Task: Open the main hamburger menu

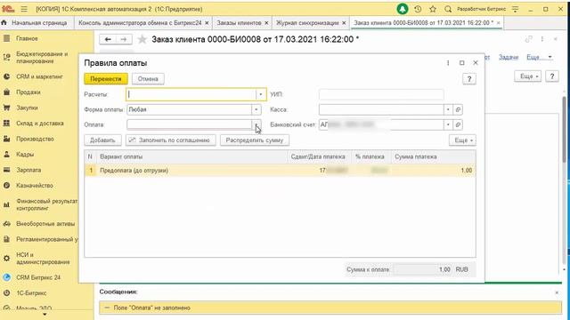Action: pyautogui.click(x=24, y=9)
